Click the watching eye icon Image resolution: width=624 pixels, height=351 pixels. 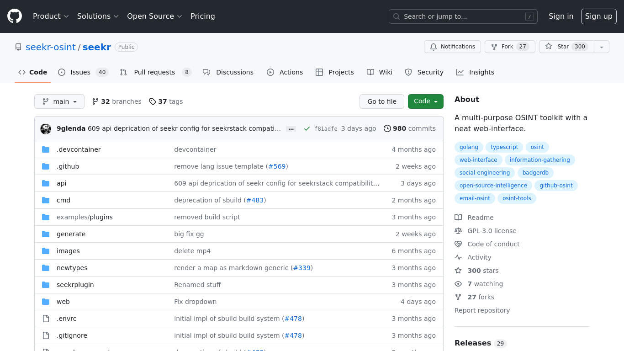[458, 284]
